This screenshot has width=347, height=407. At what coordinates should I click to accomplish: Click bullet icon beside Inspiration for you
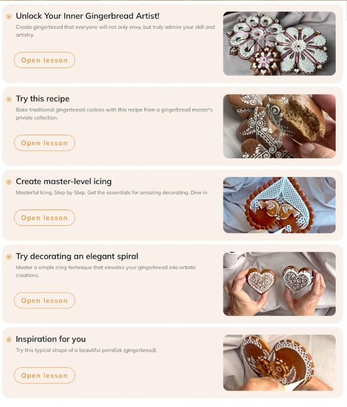point(9,339)
